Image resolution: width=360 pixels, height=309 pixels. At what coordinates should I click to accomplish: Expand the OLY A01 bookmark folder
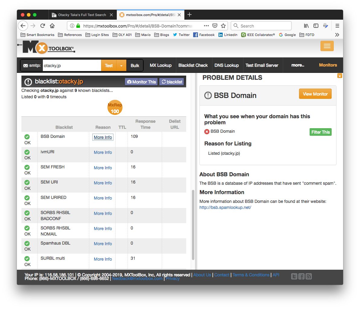[x=122, y=35]
